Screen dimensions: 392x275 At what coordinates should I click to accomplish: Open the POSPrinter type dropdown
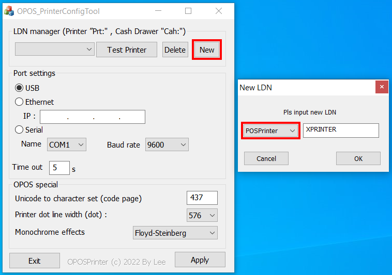click(x=270, y=131)
